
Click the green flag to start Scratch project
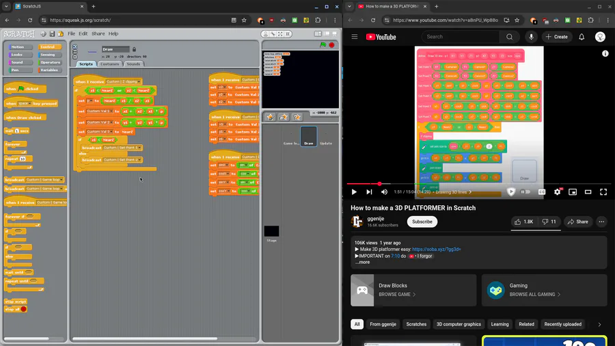point(323,45)
